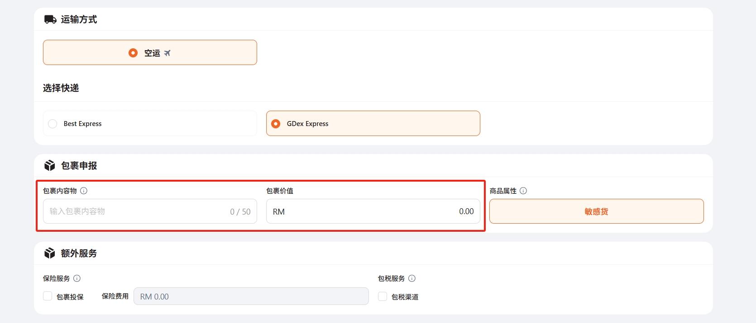Click the 0 / 50 character counter
The image size is (756, 323).
(x=240, y=212)
